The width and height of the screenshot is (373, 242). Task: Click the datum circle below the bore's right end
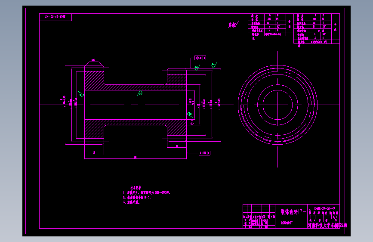(192, 123)
